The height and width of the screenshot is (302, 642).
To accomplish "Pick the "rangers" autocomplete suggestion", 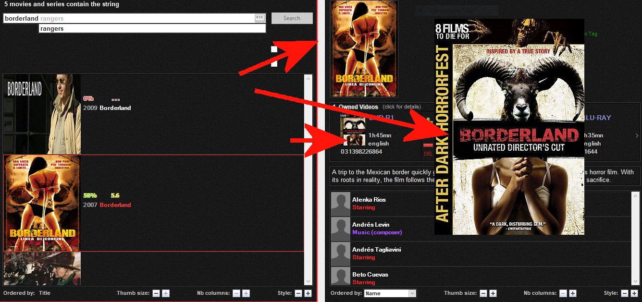I will (x=152, y=29).
